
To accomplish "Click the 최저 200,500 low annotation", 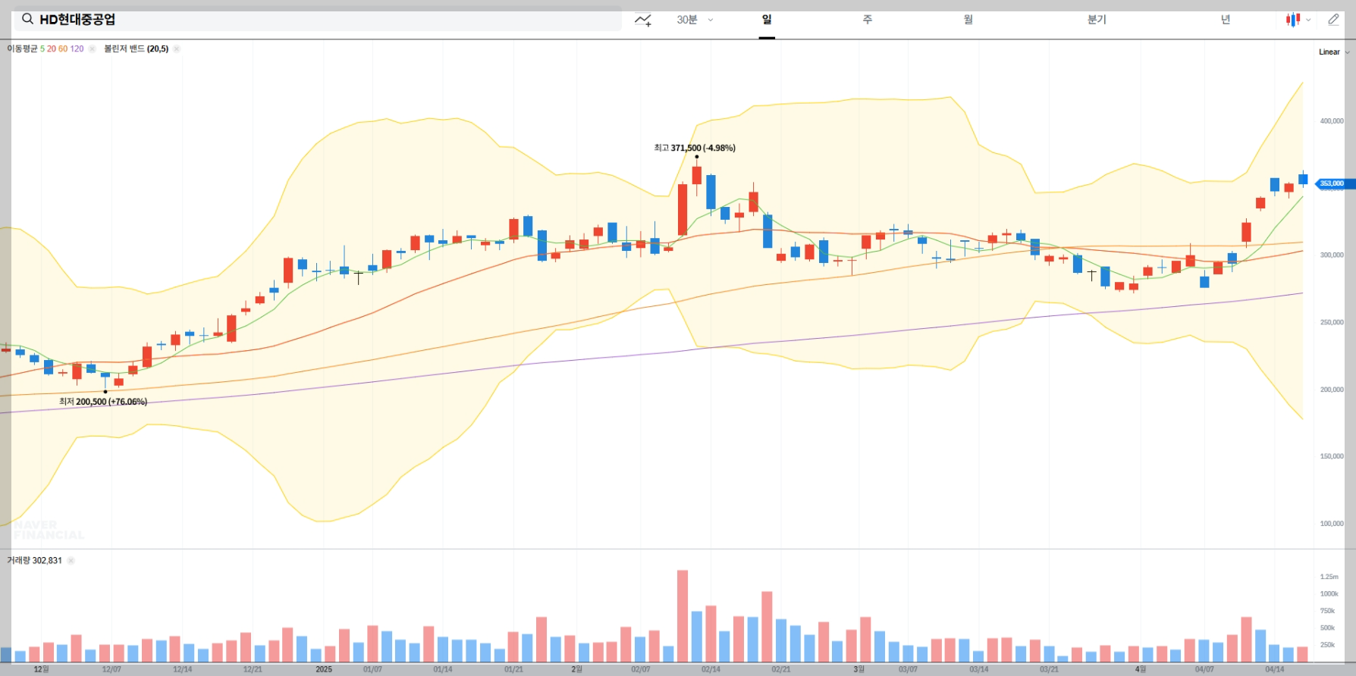I will pos(103,402).
